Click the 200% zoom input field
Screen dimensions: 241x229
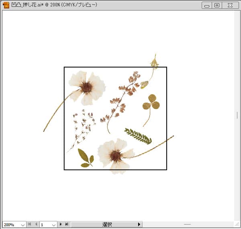10,225
